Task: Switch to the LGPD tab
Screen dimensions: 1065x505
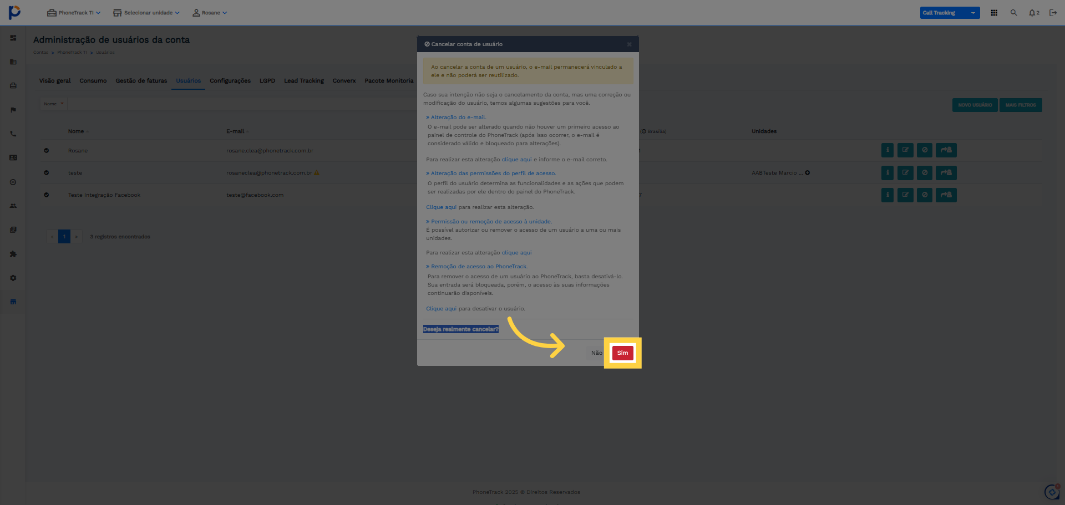Action: click(267, 81)
